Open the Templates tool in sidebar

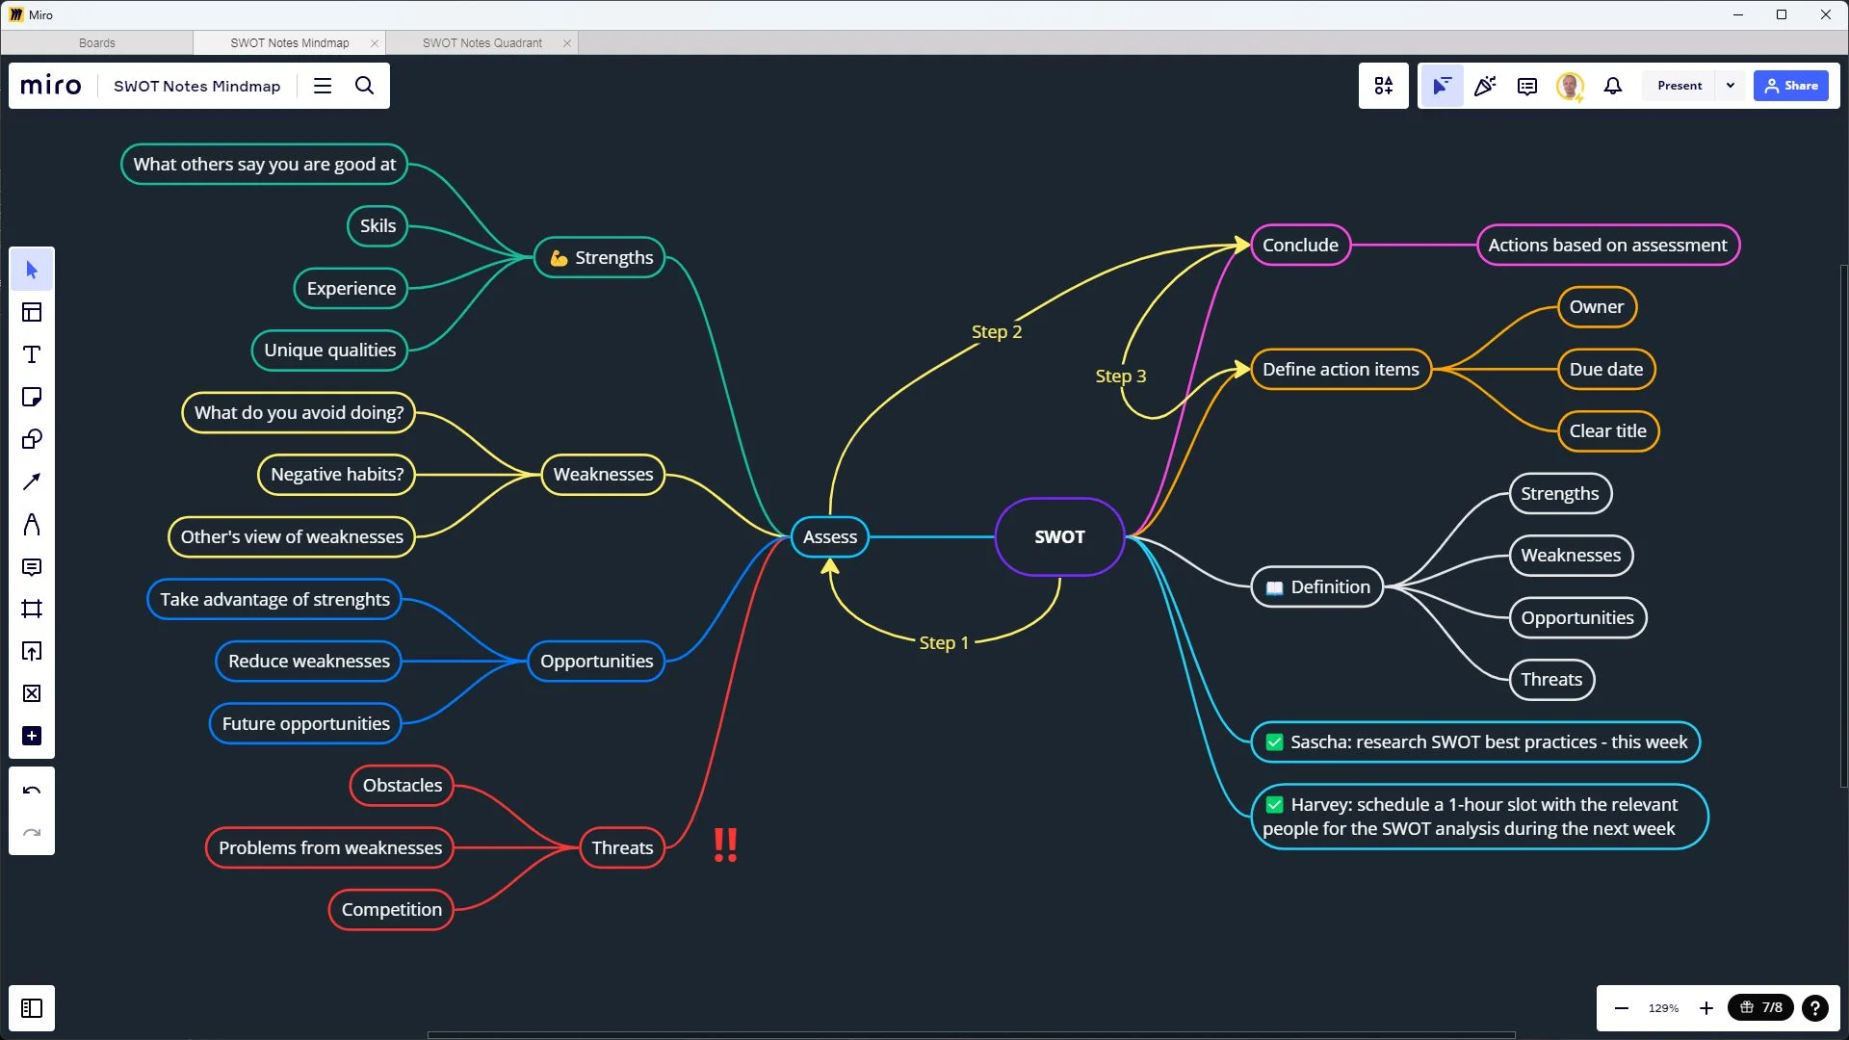point(32,312)
